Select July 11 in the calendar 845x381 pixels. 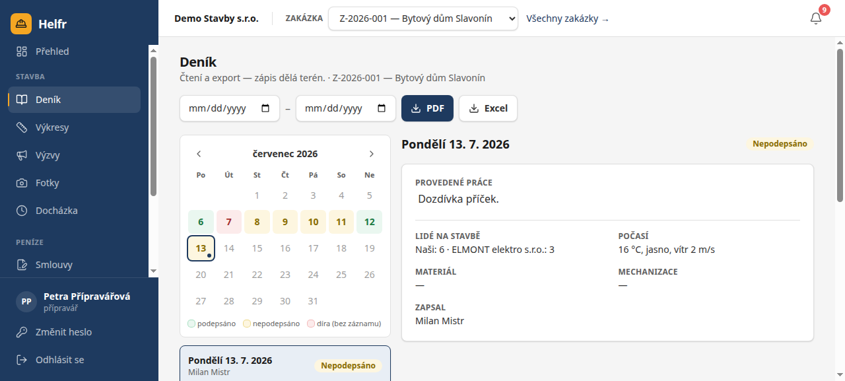[341, 222]
